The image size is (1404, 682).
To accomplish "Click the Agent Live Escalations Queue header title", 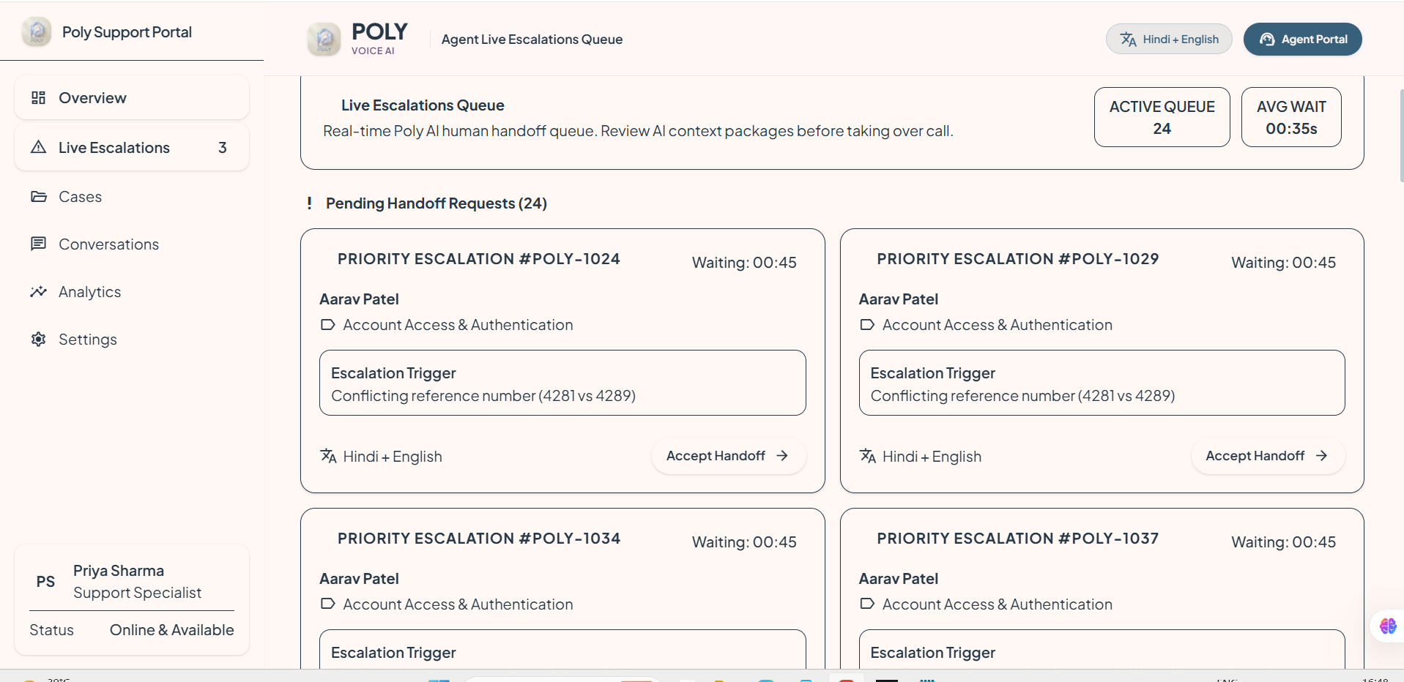I will coord(532,40).
